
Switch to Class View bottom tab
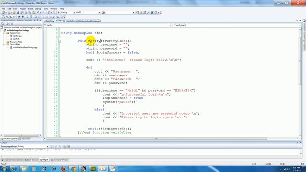coord(24,139)
